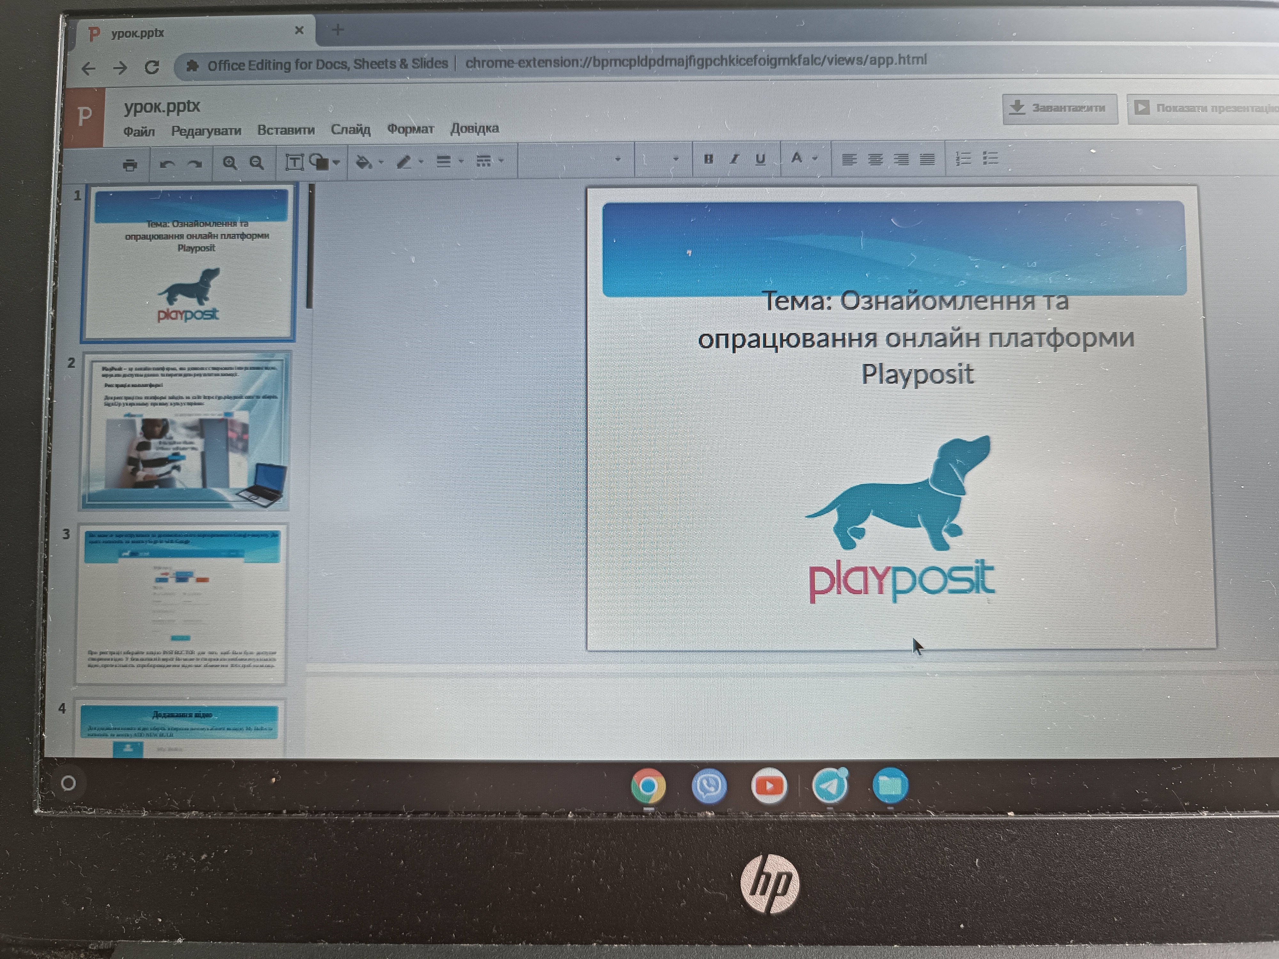Select slide 4 Додавання відео thumbnail

[x=179, y=728]
